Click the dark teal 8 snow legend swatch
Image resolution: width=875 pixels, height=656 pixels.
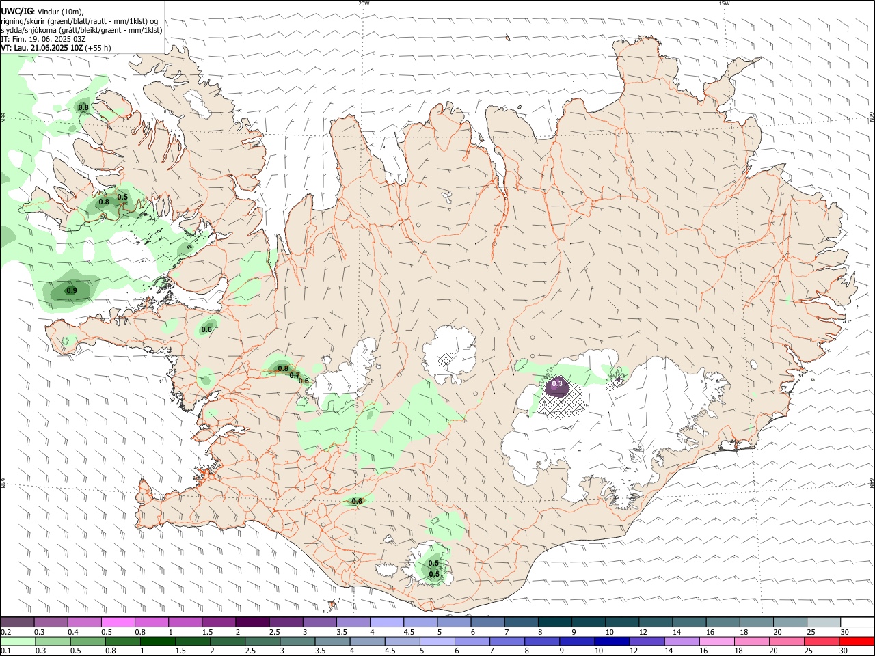(554, 623)
